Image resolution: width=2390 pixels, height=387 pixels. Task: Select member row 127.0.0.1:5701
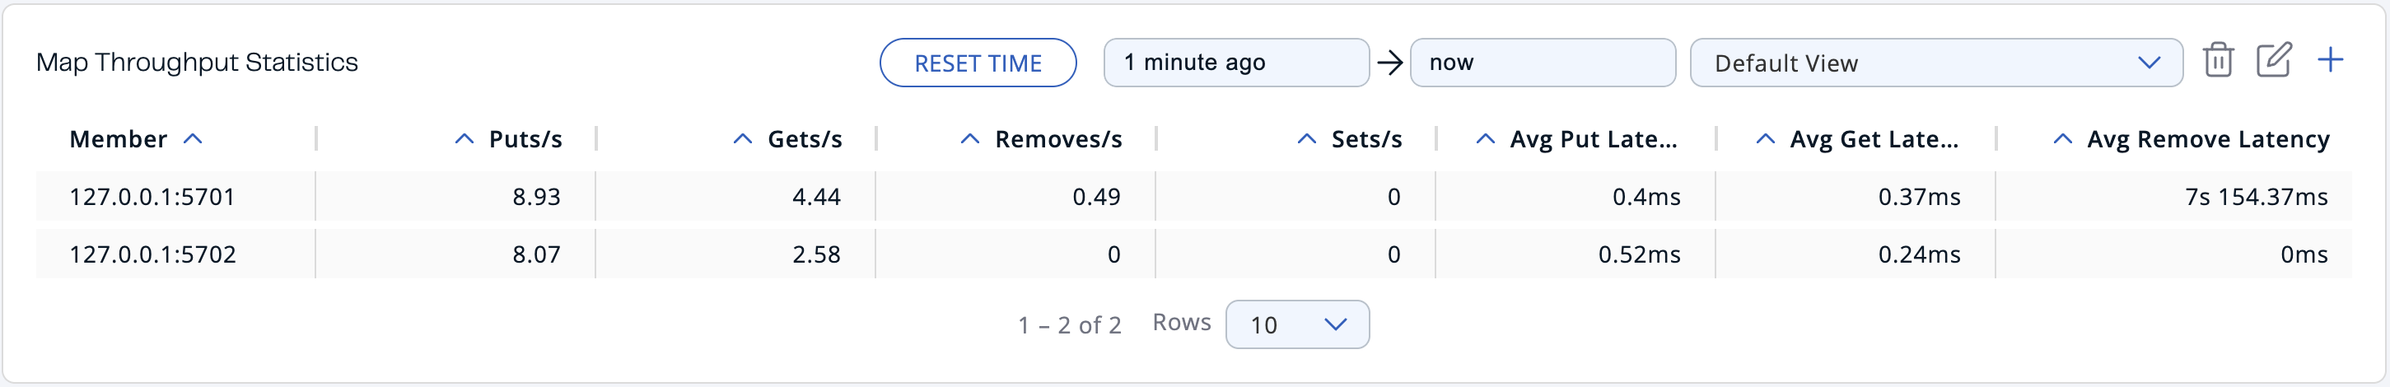click(x=152, y=197)
